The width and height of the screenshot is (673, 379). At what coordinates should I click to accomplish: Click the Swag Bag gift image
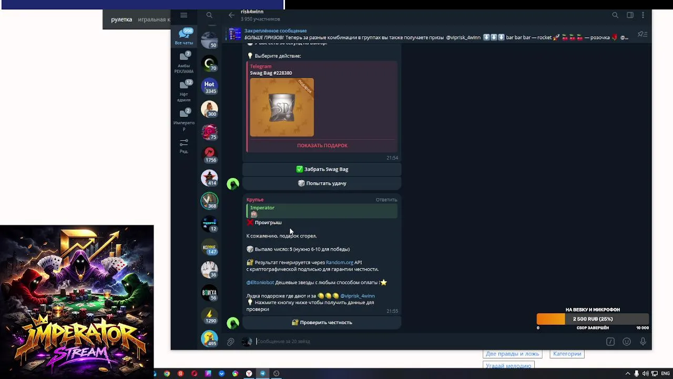[282, 107]
